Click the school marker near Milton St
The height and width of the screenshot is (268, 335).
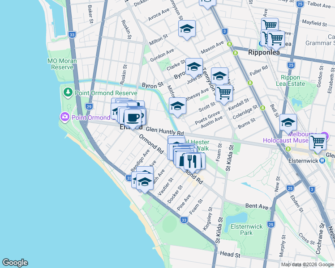point(187,29)
